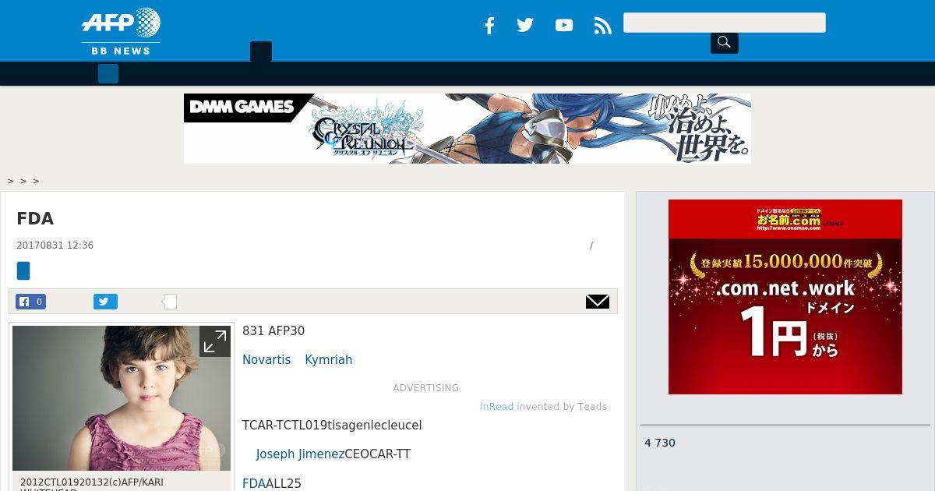935x491 pixels.
Task: Click the date text 20170831 12:36
Action: coord(55,245)
